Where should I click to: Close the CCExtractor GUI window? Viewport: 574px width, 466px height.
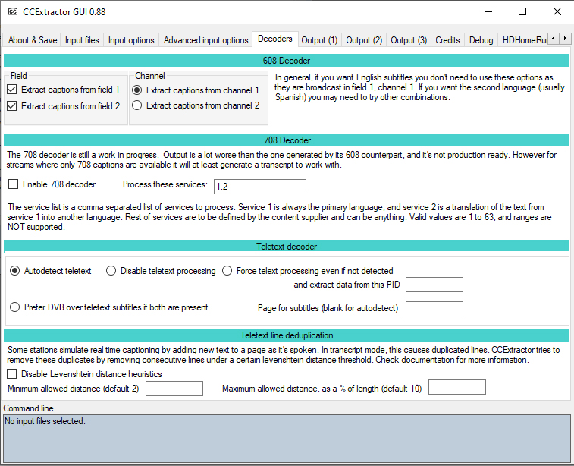coord(557,11)
